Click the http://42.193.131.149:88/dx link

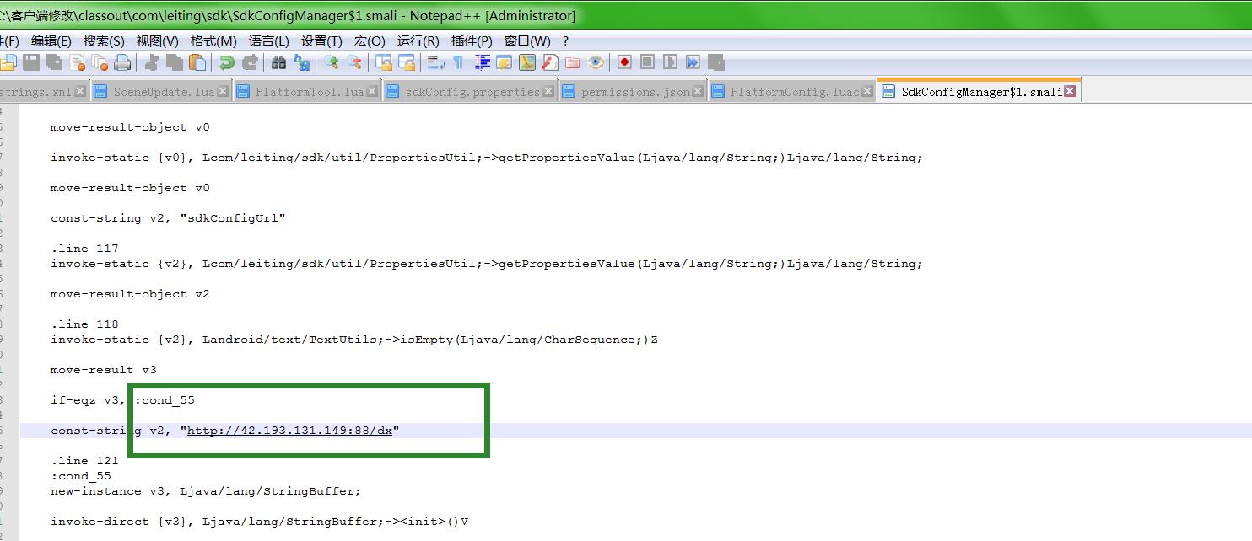289,431
